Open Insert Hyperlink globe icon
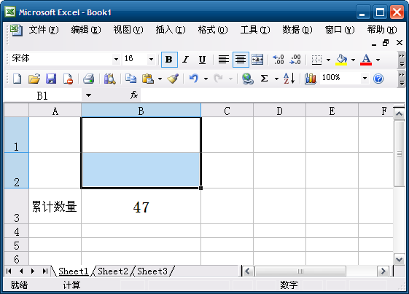The width and height of the screenshot is (409, 294). [x=247, y=79]
